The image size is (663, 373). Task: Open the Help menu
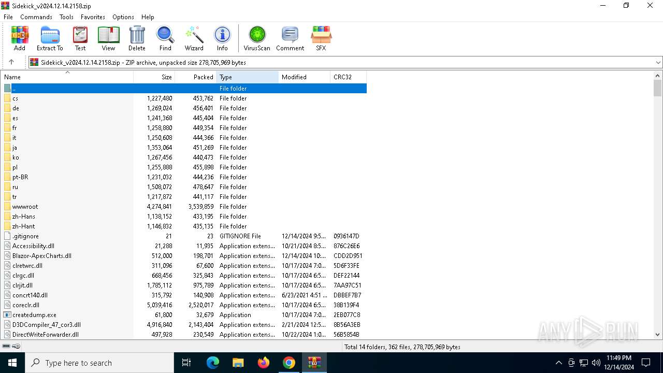[x=148, y=17]
